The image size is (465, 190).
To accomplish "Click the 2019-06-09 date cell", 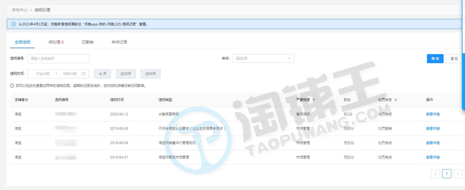I will (119, 143).
